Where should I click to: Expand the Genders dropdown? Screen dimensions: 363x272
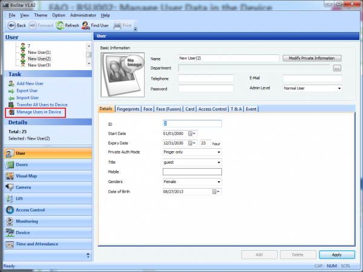[218, 181]
